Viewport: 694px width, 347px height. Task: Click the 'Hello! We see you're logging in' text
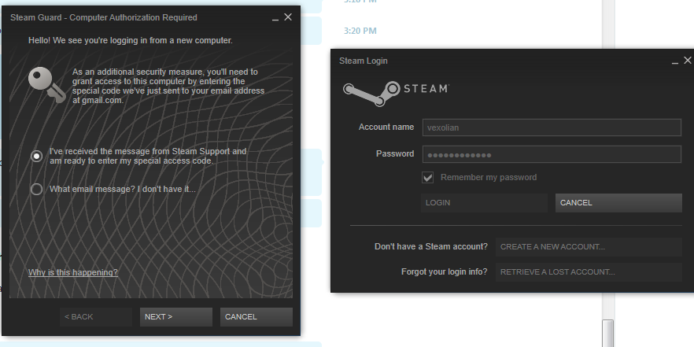pos(131,40)
